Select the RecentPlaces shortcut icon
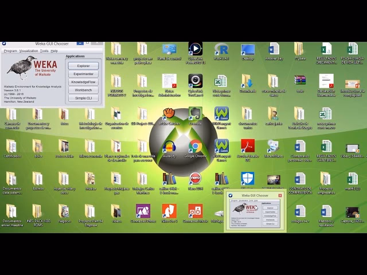This screenshot has height=275, width=367. point(274,149)
